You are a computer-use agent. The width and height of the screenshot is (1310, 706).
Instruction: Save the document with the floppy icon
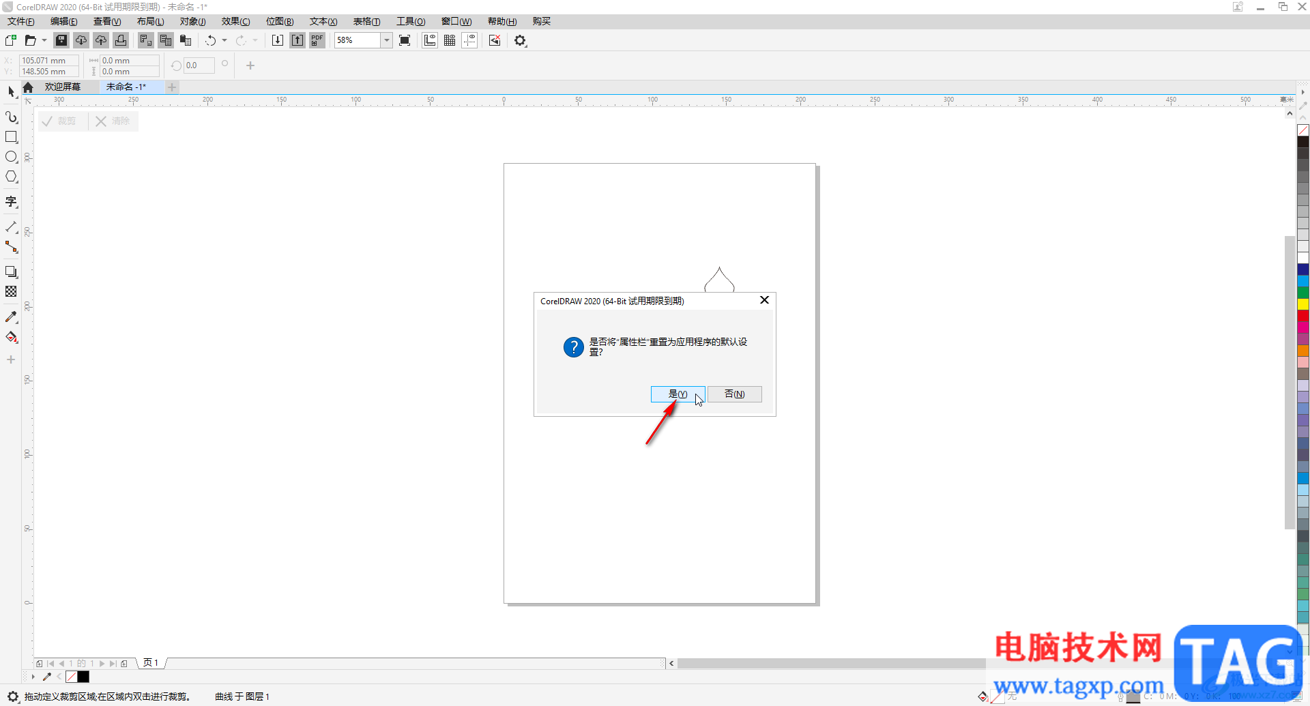(61, 40)
